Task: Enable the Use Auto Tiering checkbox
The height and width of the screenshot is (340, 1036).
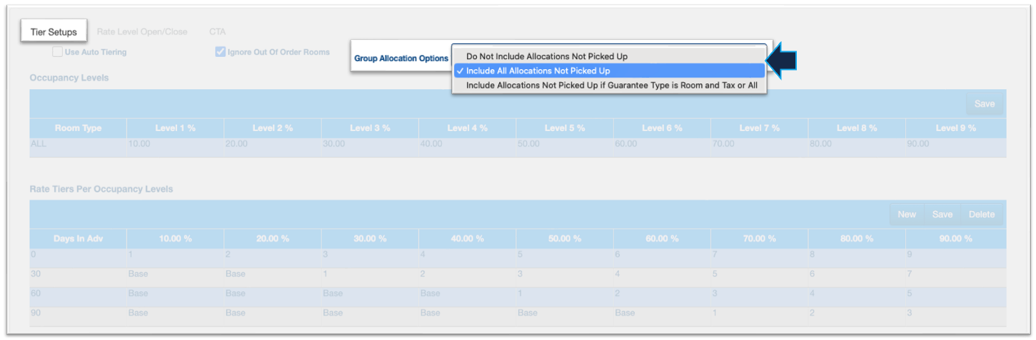Action: coord(58,52)
